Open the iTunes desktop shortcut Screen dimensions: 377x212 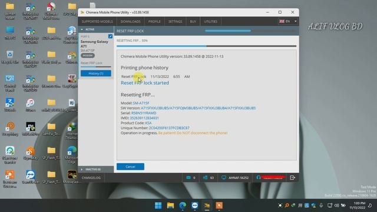point(30,105)
